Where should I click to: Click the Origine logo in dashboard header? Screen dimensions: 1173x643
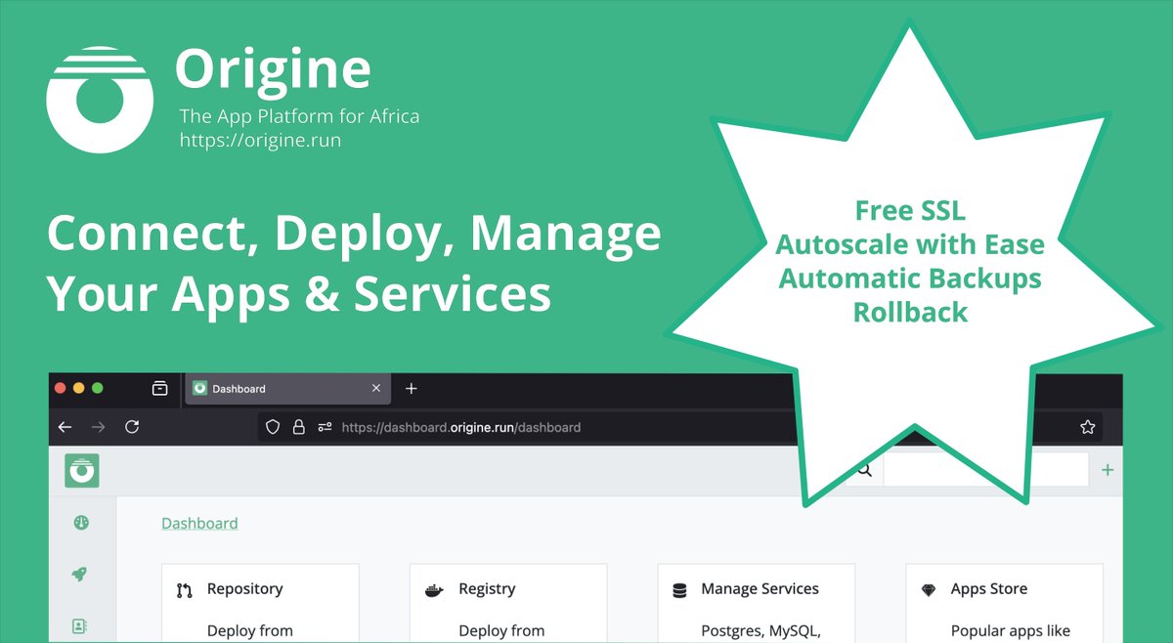[82, 471]
